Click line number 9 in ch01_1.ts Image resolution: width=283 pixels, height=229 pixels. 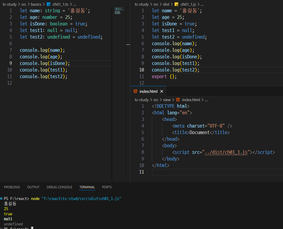[11, 63]
